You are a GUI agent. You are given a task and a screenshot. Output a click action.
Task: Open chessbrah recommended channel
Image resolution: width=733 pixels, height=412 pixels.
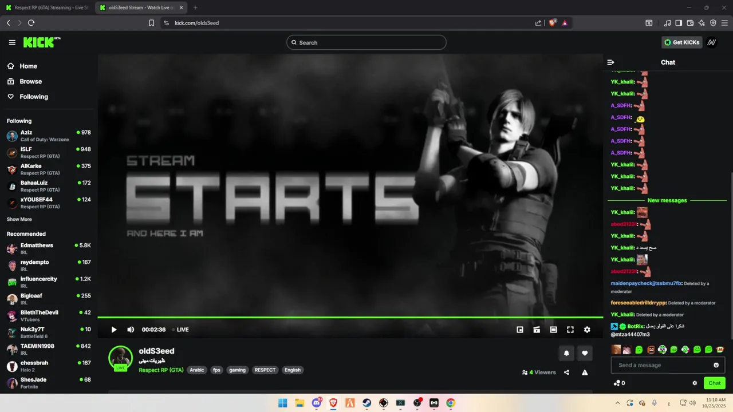pyautogui.click(x=49, y=366)
